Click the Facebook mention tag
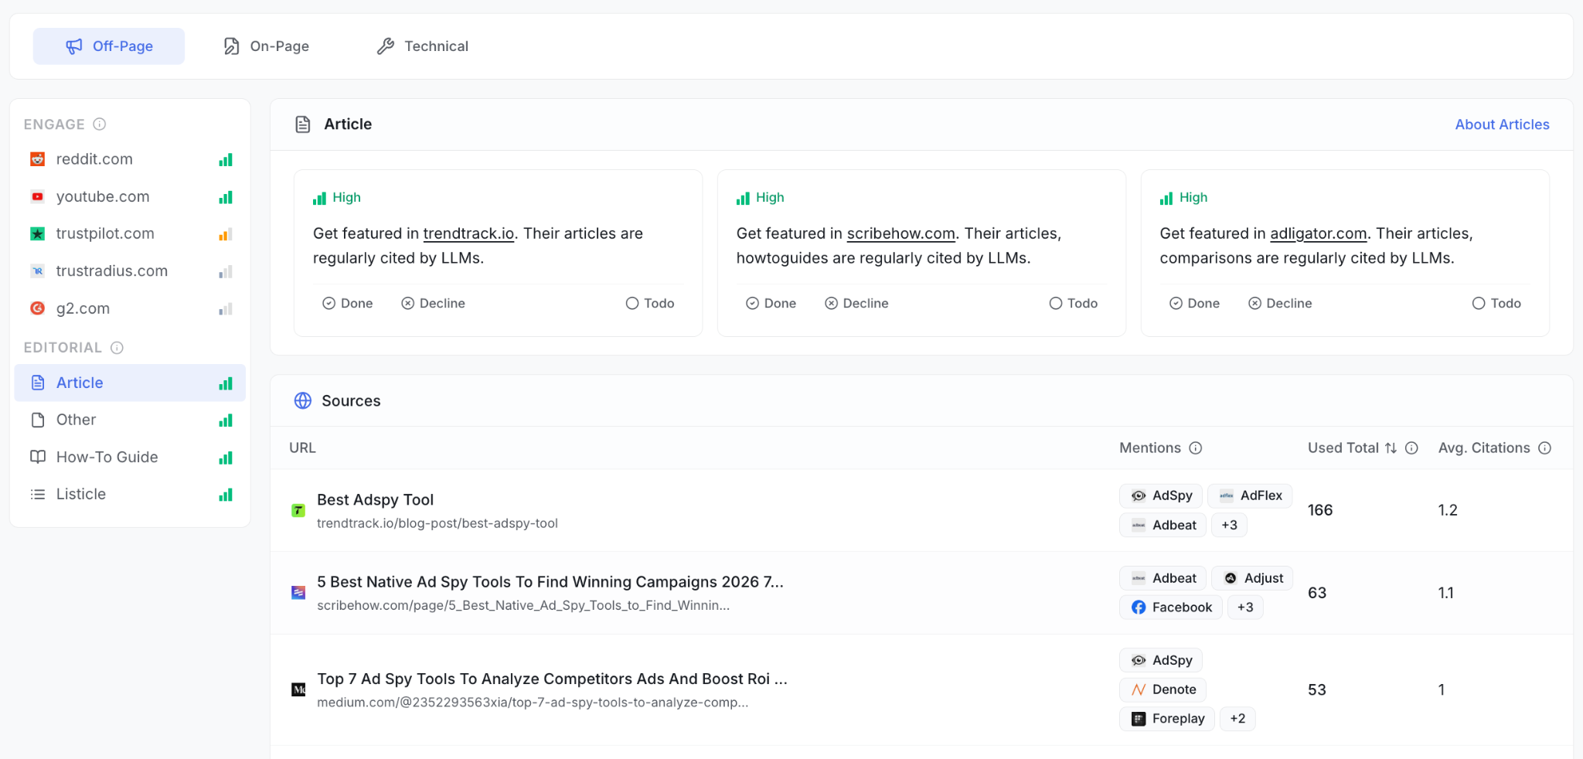 (x=1171, y=608)
